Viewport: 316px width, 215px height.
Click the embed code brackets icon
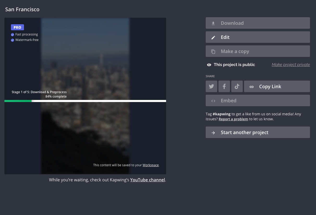[x=213, y=101]
